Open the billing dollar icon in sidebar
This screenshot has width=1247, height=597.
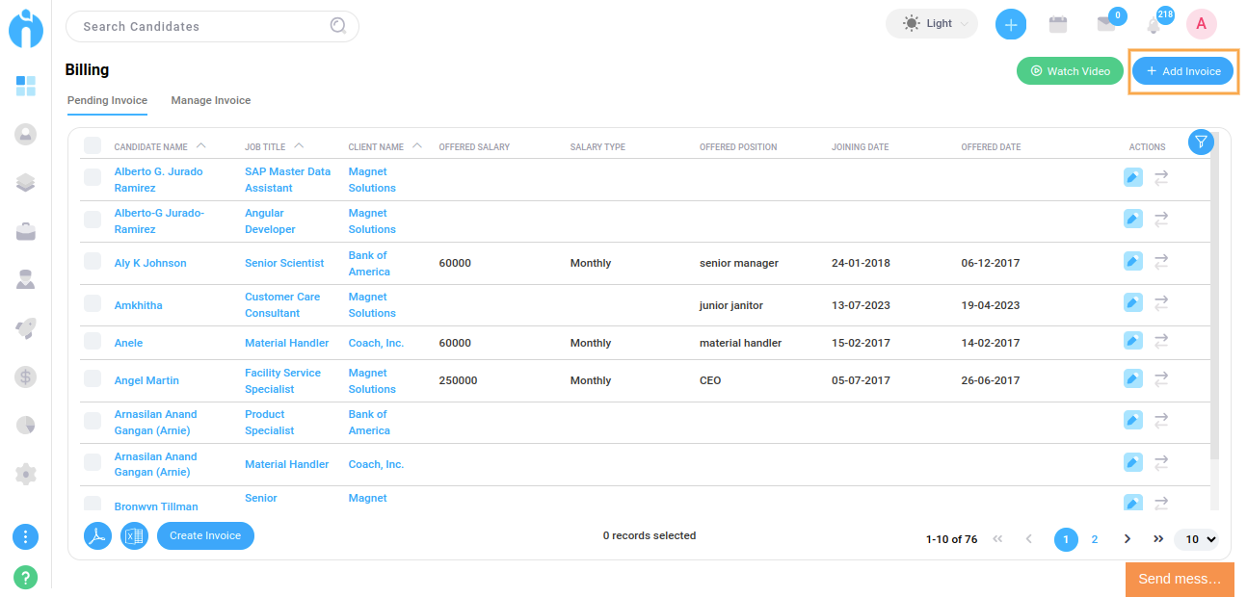tap(26, 376)
